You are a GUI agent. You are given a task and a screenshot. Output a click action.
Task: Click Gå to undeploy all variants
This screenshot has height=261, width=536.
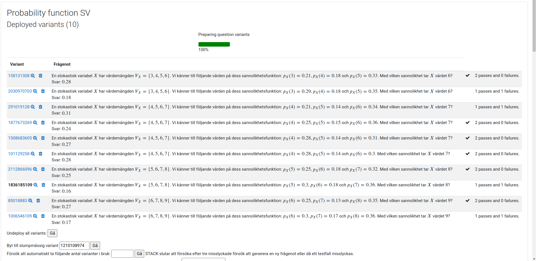point(52,233)
